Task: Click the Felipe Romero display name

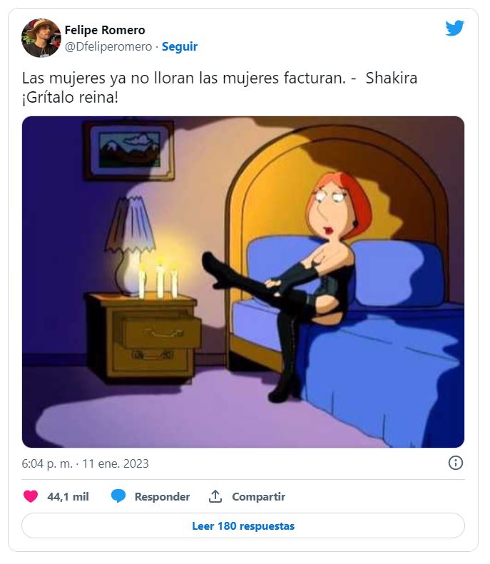Action: click(105, 30)
